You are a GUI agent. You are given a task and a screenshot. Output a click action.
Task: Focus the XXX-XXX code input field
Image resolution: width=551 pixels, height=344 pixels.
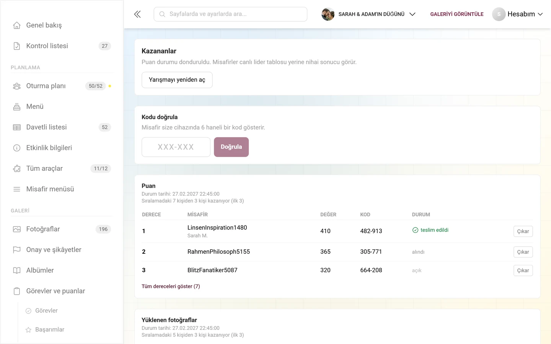click(x=176, y=147)
